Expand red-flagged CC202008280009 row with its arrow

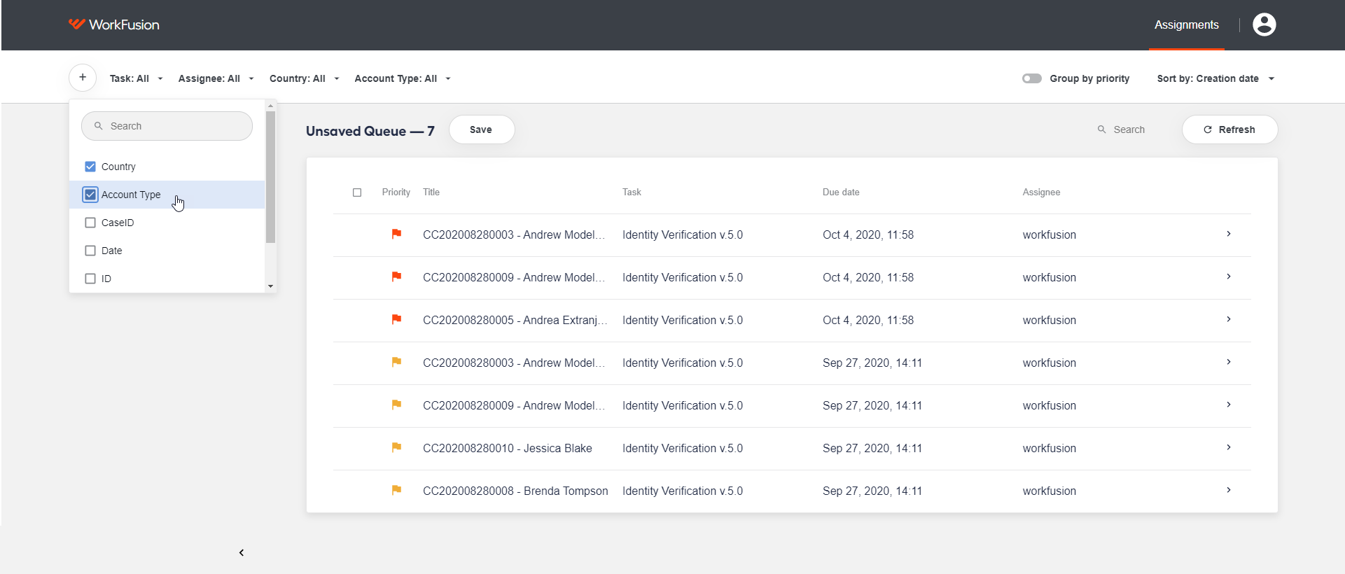pyautogui.click(x=1229, y=276)
